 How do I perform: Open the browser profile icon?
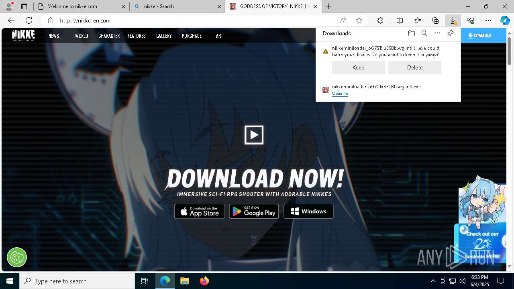(x=9, y=6)
